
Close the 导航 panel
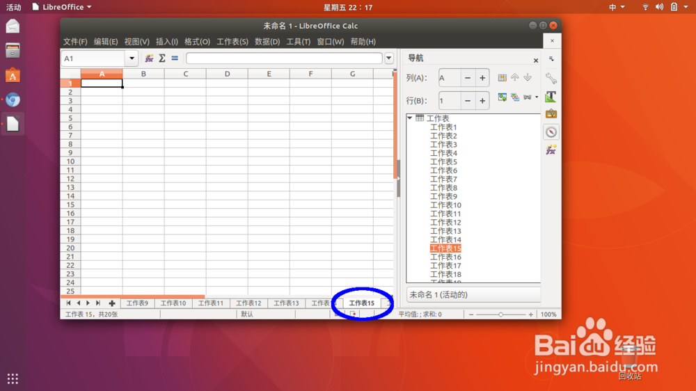536,61
